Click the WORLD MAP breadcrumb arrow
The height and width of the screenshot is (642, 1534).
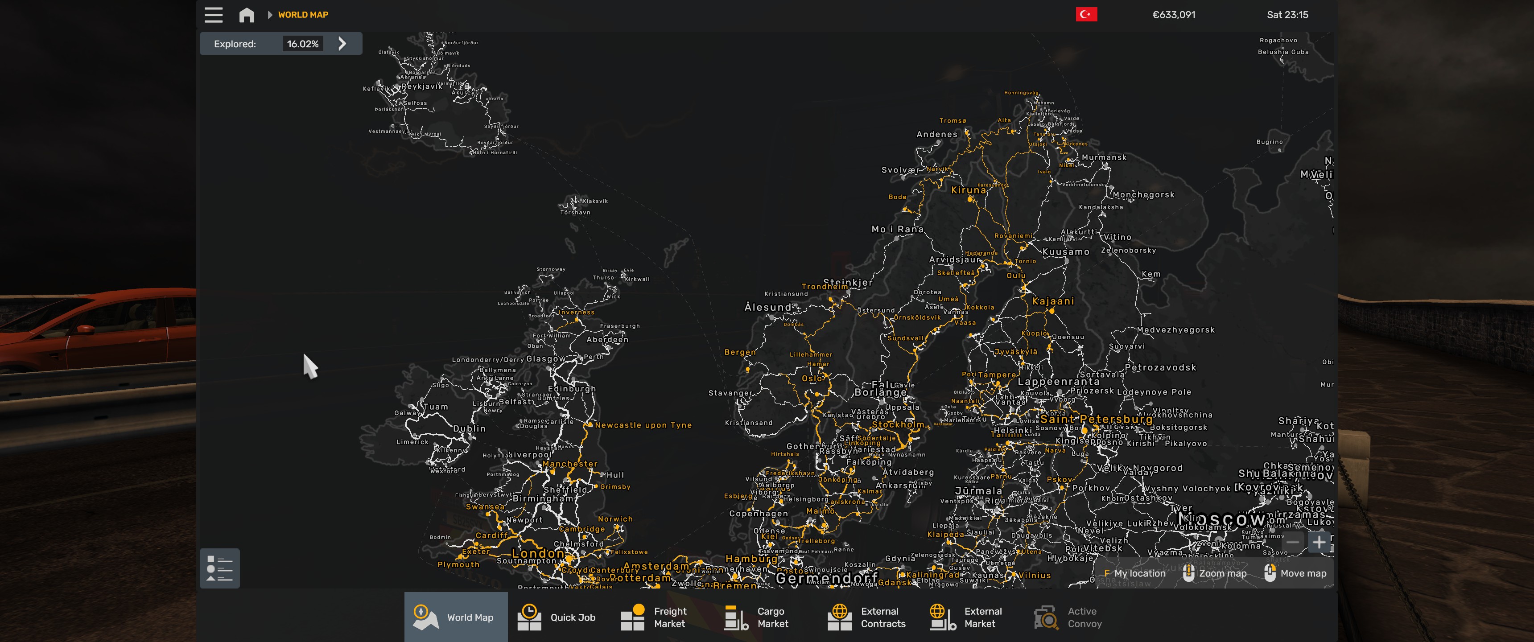pyautogui.click(x=270, y=15)
